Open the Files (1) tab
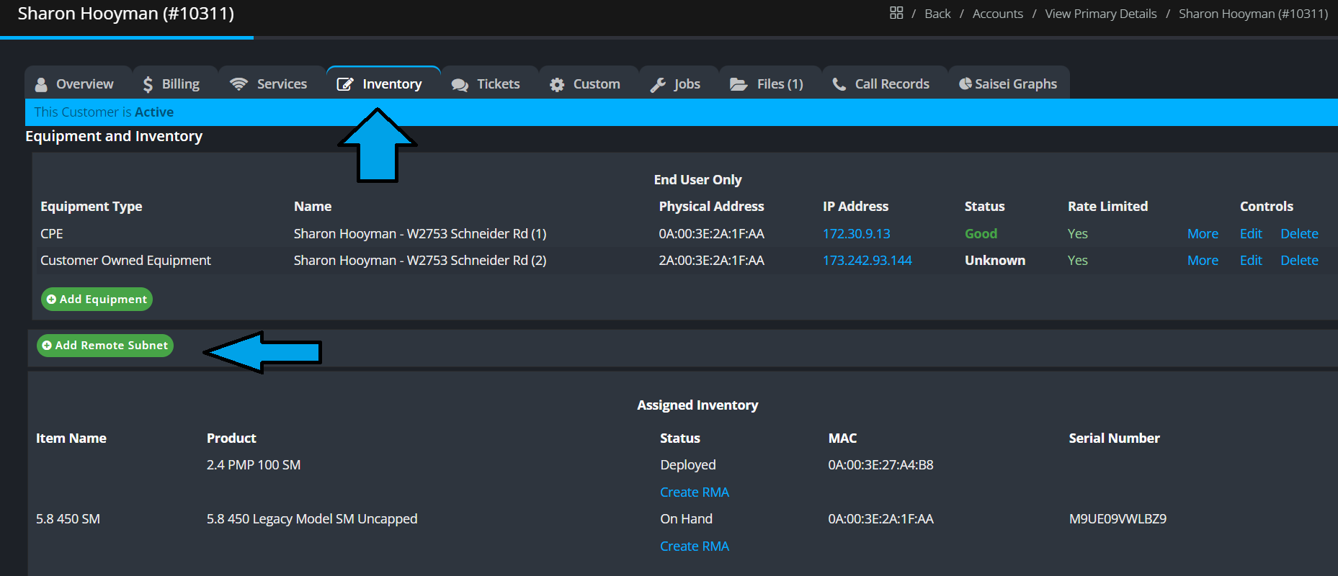1338x576 pixels. (767, 84)
